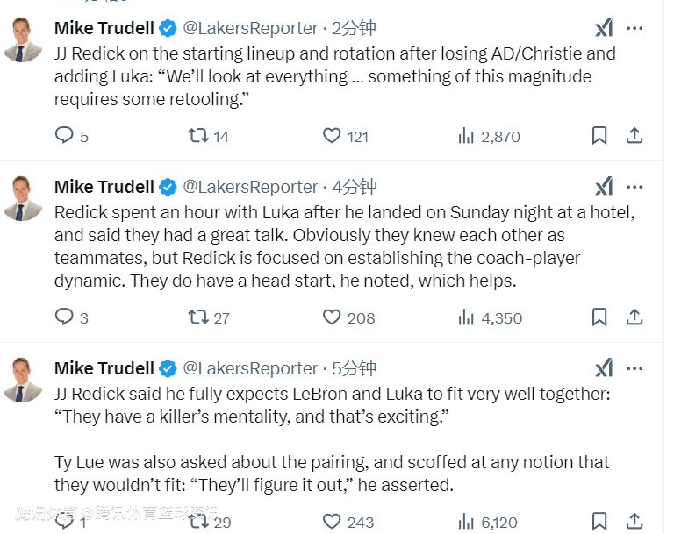Open more options on the second tweet
This screenshot has width=681, height=534.
[x=634, y=187]
